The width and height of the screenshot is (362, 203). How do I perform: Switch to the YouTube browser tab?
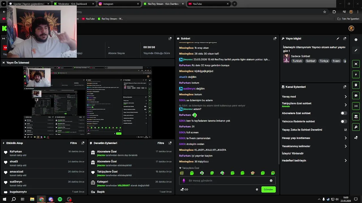click(208, 4)
